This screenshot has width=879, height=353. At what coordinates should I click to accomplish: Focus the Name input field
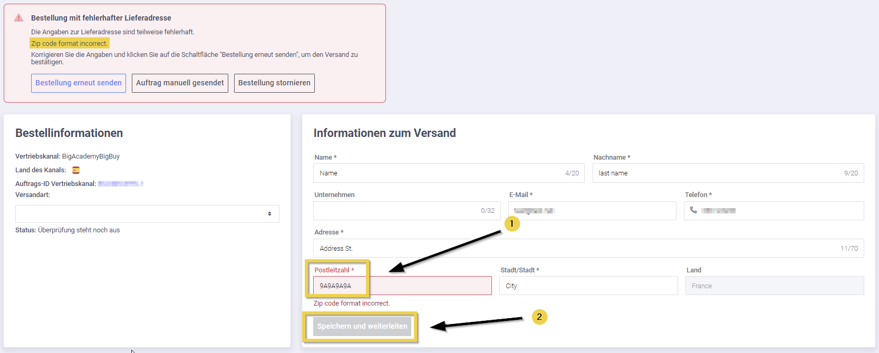pos(438,173)
